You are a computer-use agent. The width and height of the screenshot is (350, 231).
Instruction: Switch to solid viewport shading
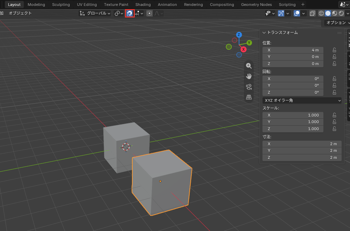[x=328, y=13]
